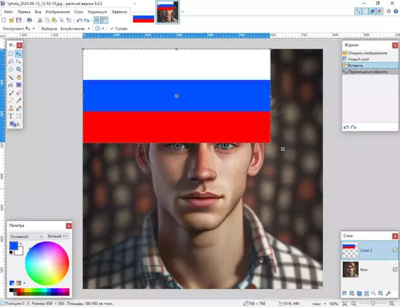Toggle the History window icon at top right
The height and width of the screenshot is (307, 400).
tap(365, 11)
